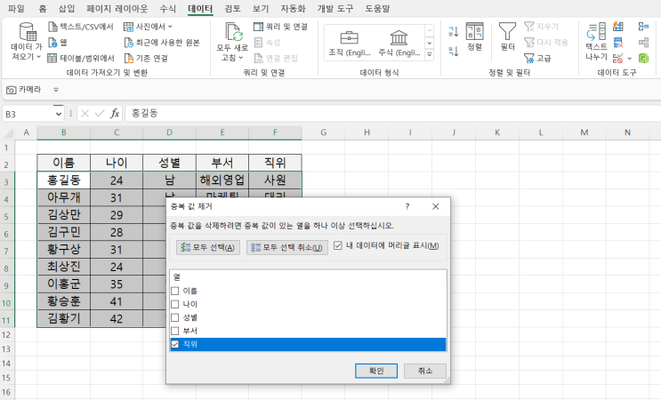Sort descending with the lower sort arrow icon

(454, 52)
